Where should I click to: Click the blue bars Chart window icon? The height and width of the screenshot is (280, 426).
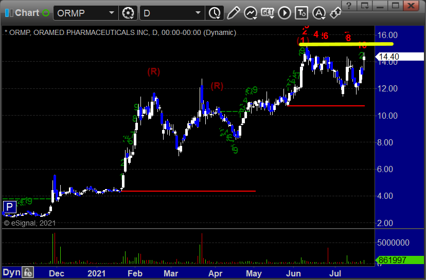(9, 13)
